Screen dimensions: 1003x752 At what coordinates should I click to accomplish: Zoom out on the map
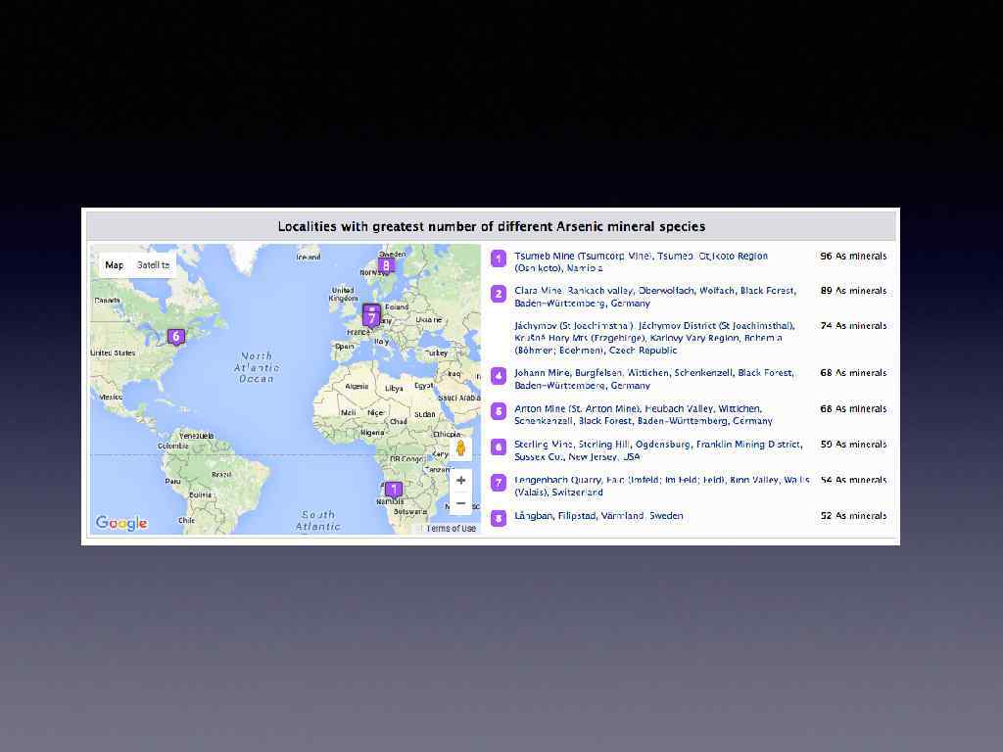click(x=460, y=503)
